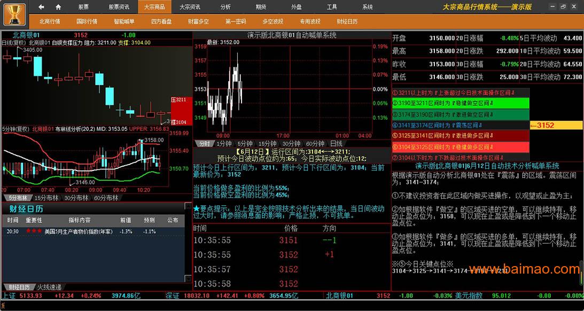Click the 多空波段 toolbar button

tap(272, 21)
